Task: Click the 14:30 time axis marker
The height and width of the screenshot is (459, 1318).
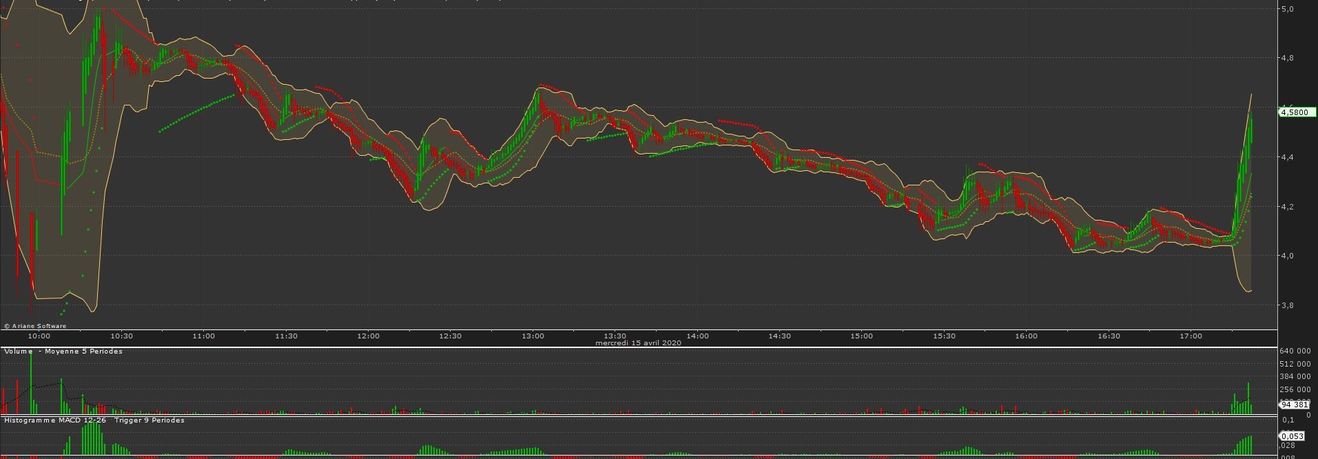Action: click(x=779, y=336)
